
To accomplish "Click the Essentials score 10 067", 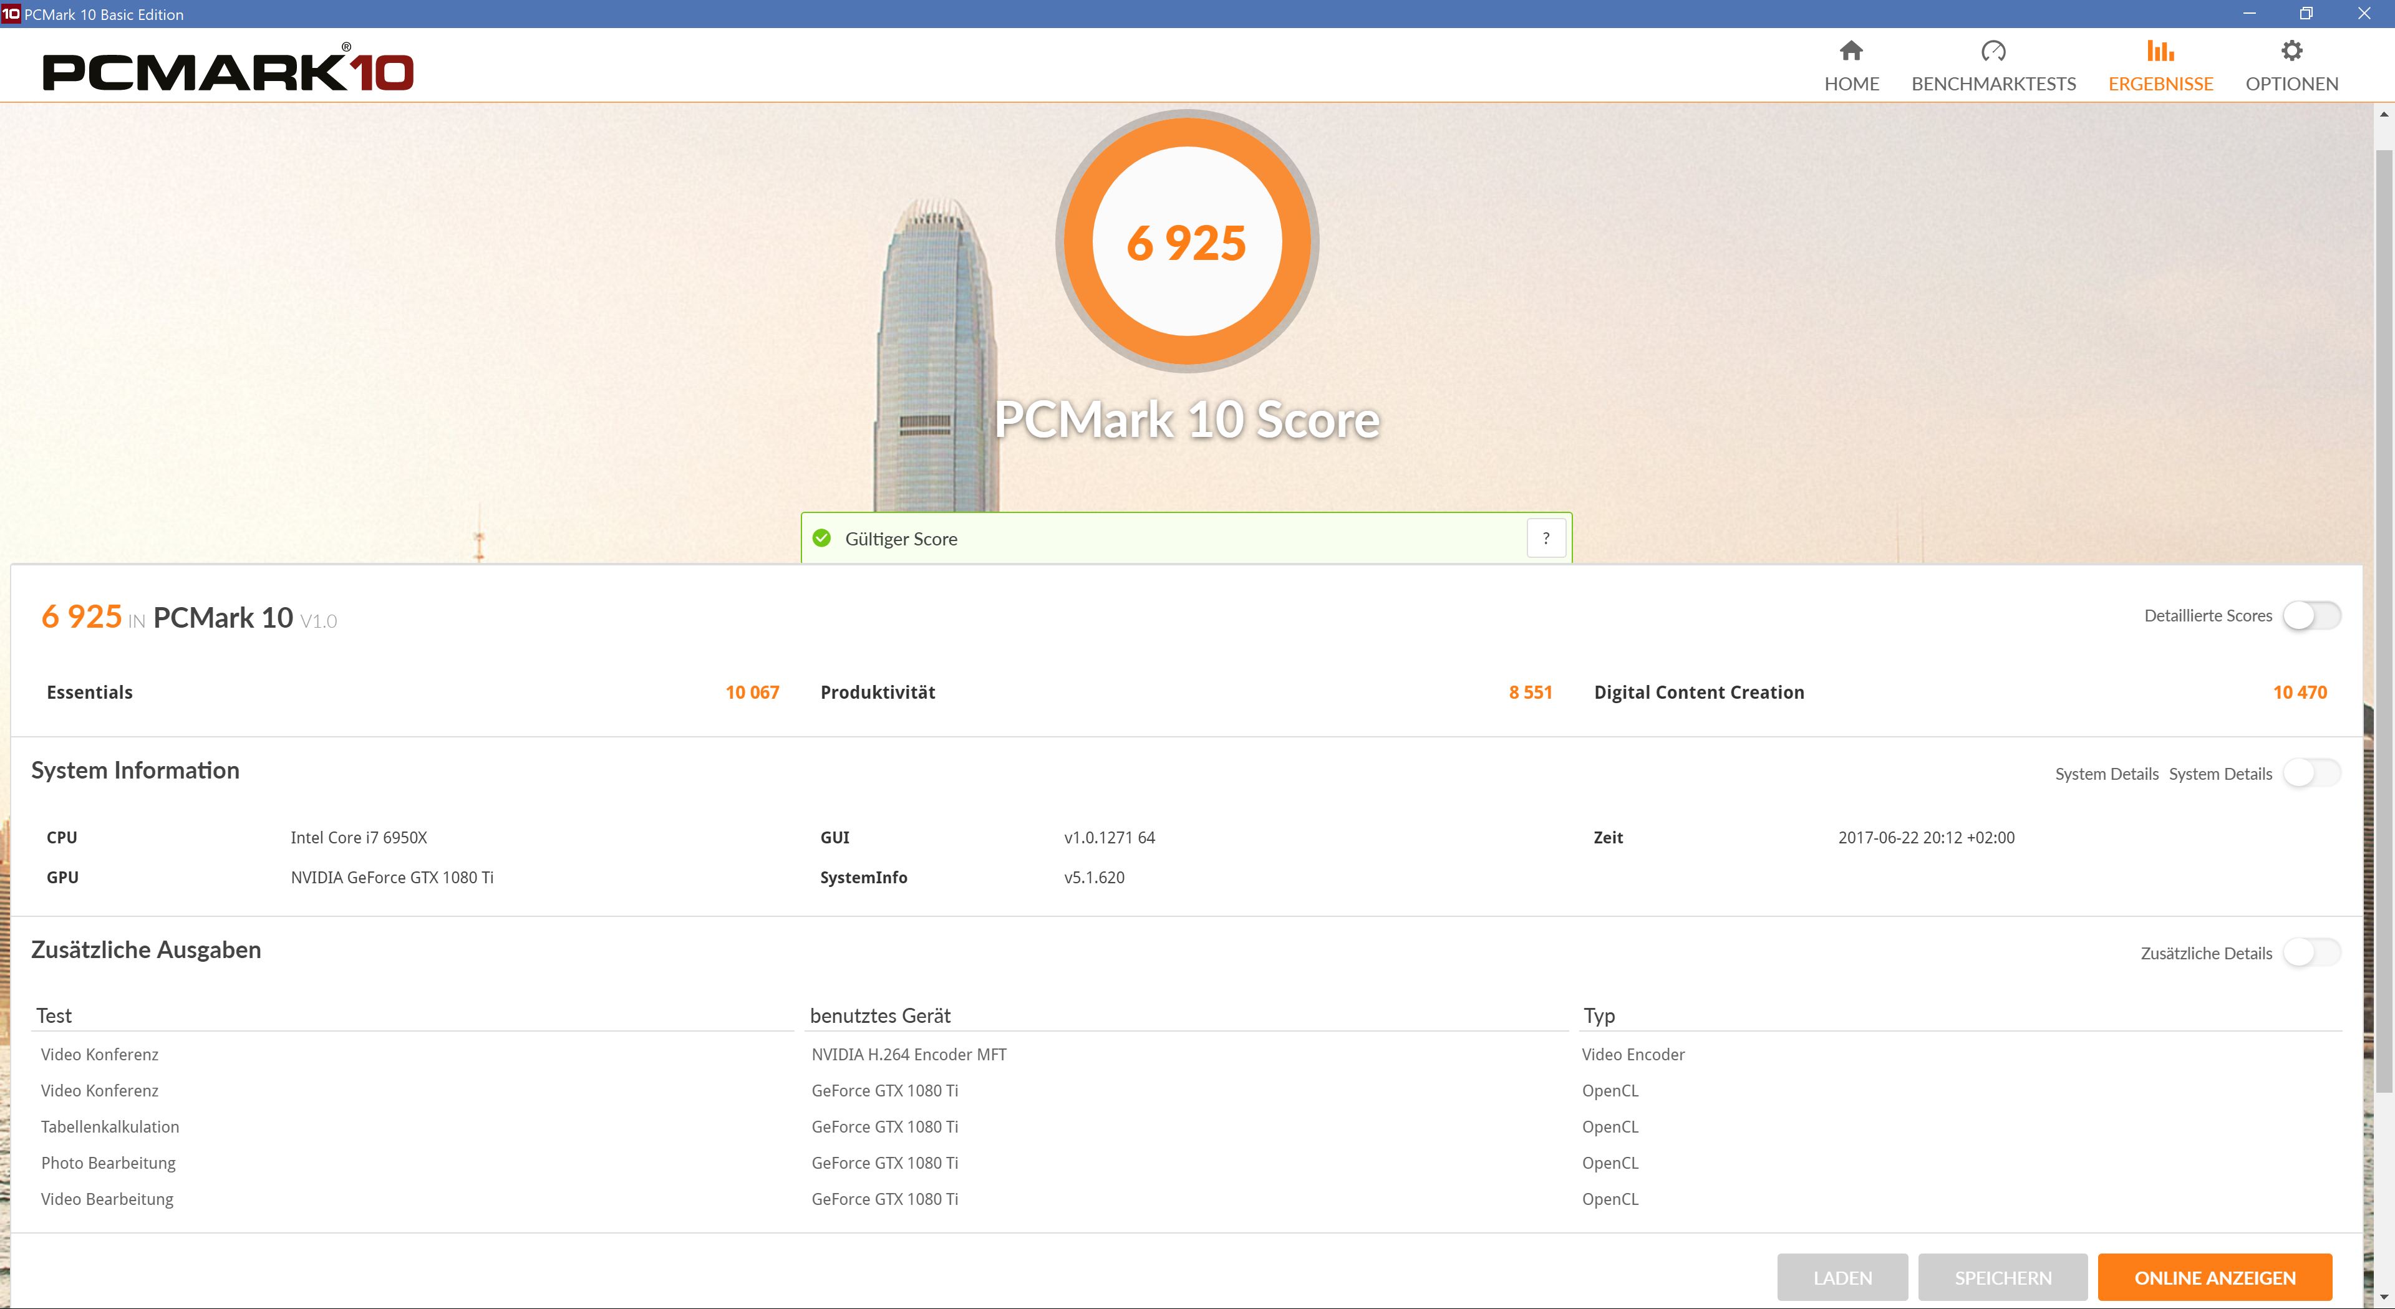I will (752, 692).
